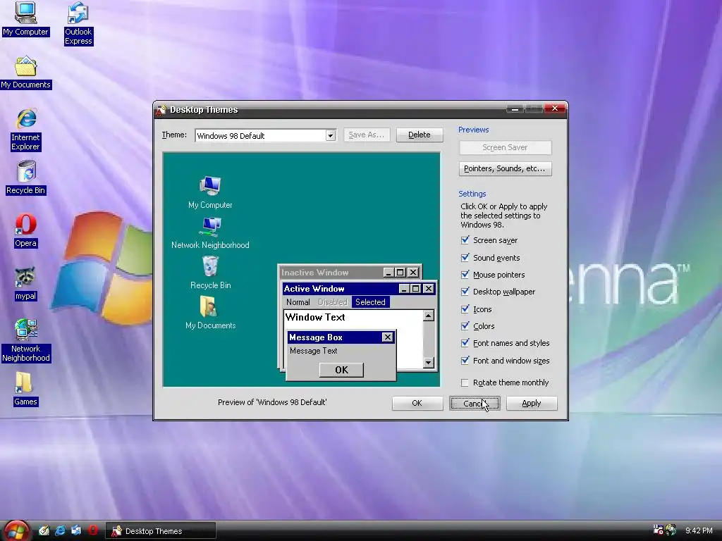Select the Network Neighborhood desktop icon

point(26,340)
